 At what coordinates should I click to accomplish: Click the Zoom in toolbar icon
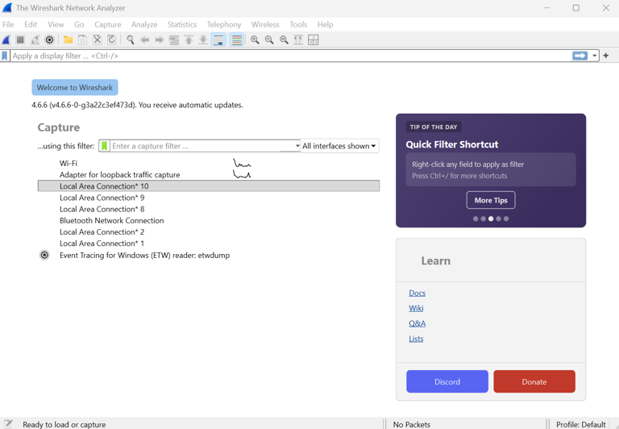pos(255,40)
